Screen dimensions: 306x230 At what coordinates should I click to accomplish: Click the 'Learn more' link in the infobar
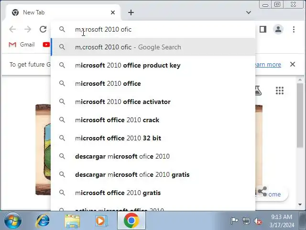point(268,64)
